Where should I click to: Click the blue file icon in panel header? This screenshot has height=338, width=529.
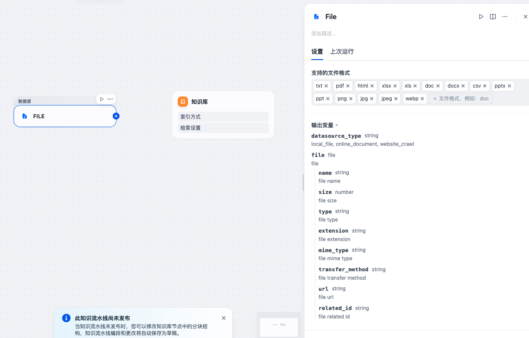[x=316, y=17]
